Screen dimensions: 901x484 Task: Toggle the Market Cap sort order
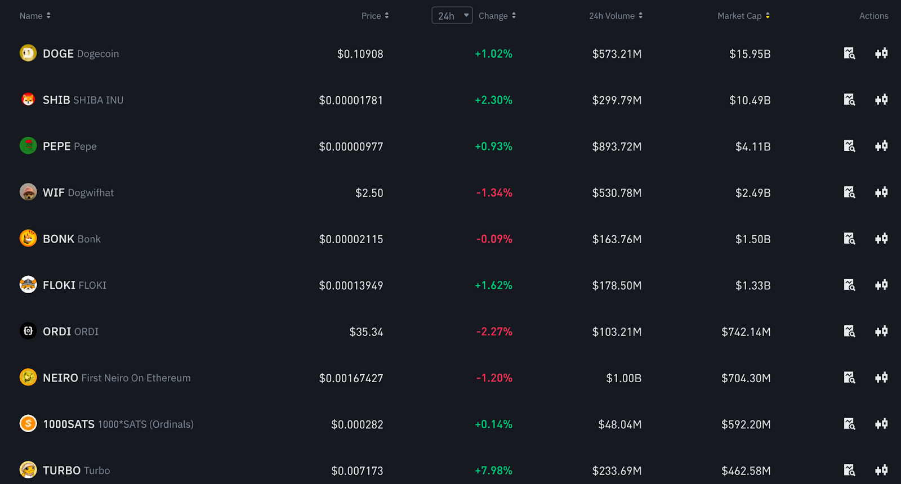(743, 16)
